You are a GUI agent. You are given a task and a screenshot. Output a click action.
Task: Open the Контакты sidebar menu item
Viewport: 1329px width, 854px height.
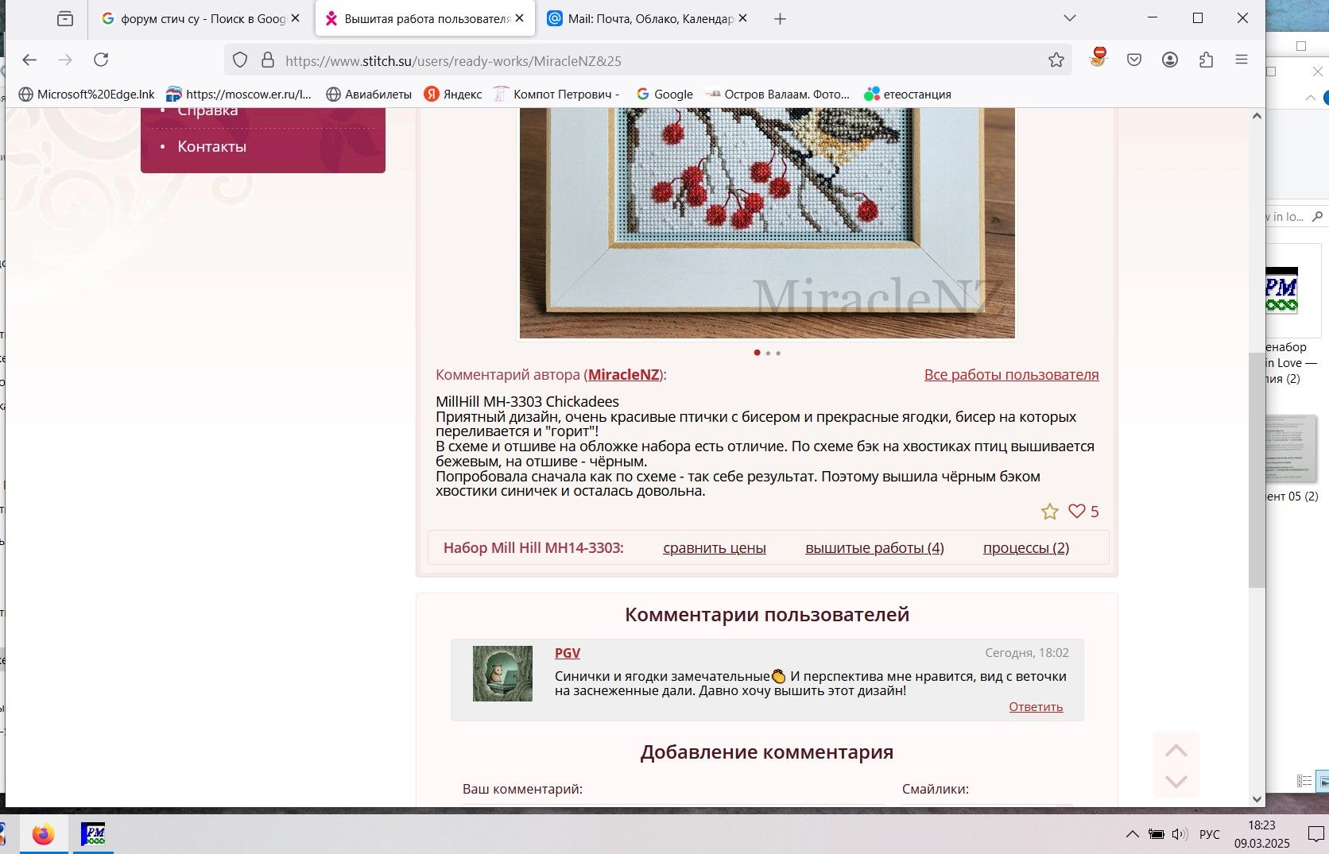(211, 146)
